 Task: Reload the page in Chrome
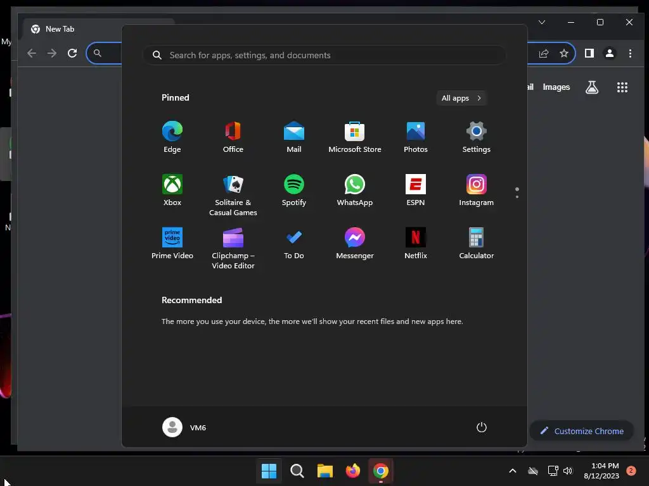(72, 53)
